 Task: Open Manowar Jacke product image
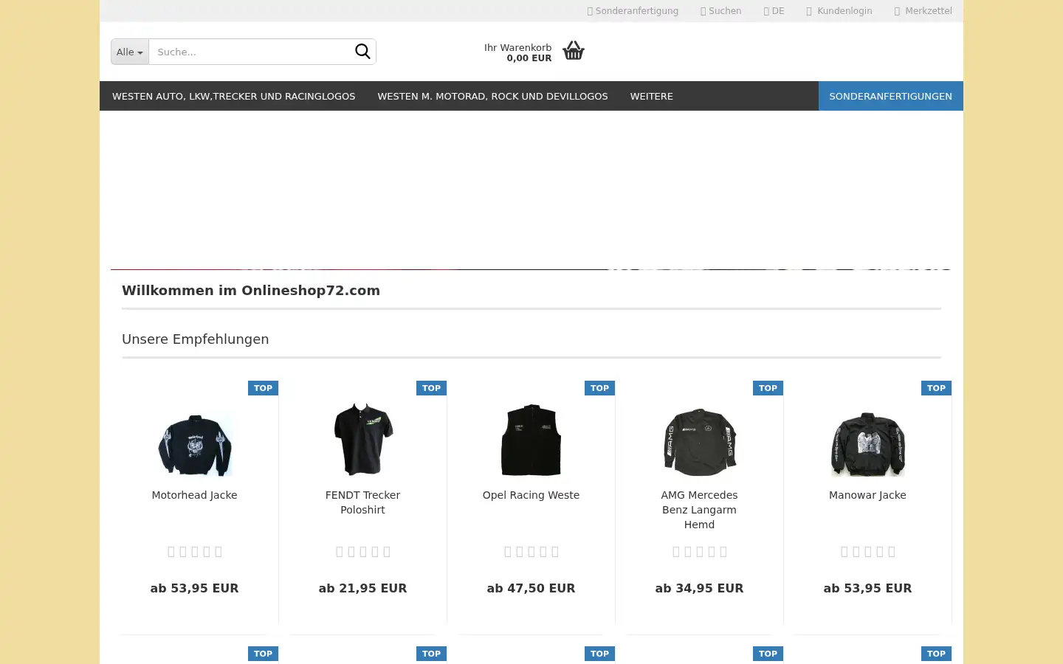pyautogui.click(x=868, y=443)
